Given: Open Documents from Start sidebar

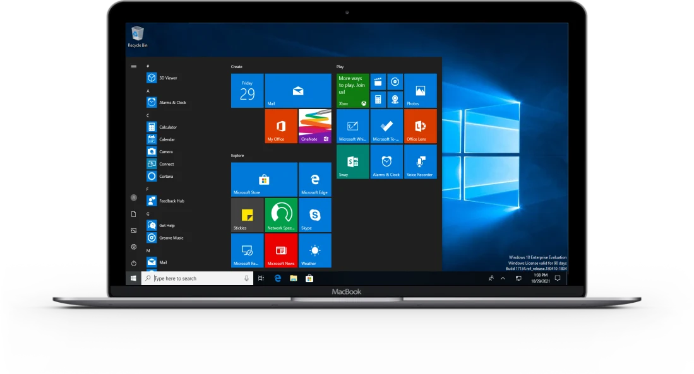Looking at the screenshot, I should click(134, 214).
